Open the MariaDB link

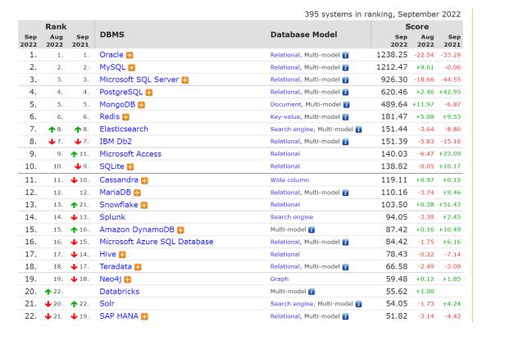116,193
